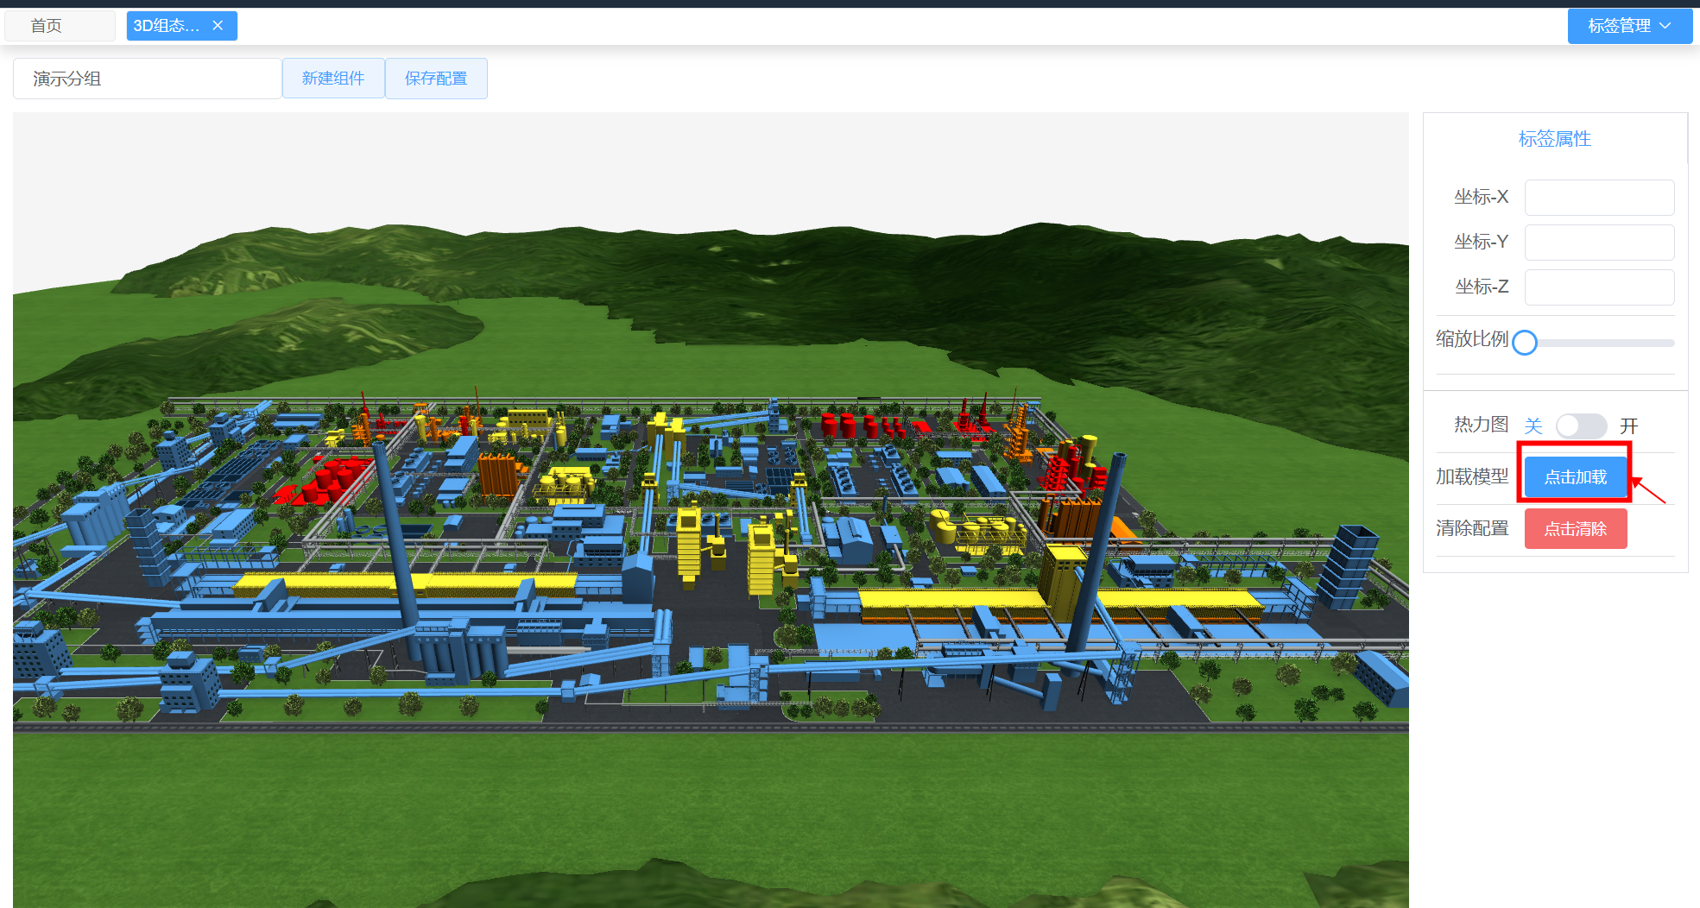Click the 开 label beside heatmap switch
This screenshot has height=908, width=1700.
(x=1628, y=426)
